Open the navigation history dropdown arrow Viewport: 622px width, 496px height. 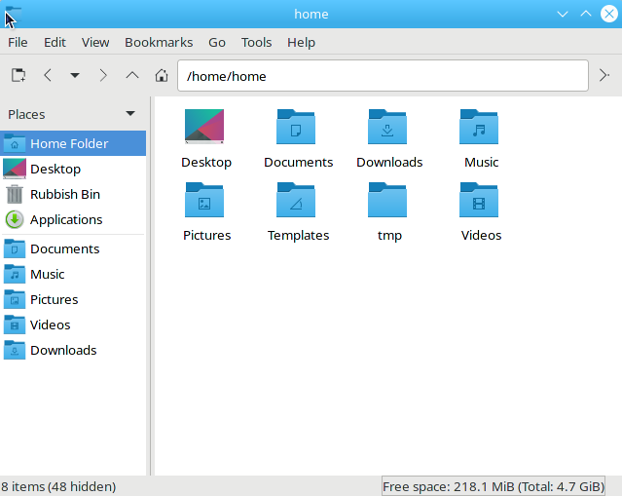75,75
